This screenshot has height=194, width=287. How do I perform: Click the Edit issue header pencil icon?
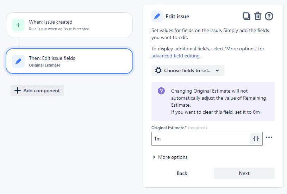(x=157, y=16)
